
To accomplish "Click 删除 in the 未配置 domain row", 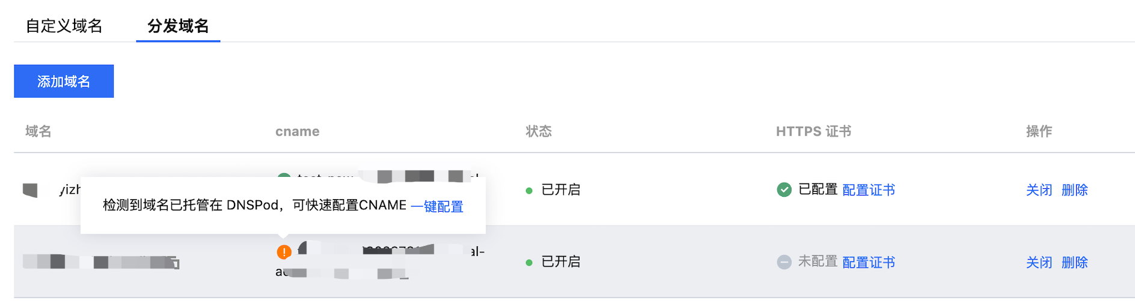I will [x=1074, y=262].
